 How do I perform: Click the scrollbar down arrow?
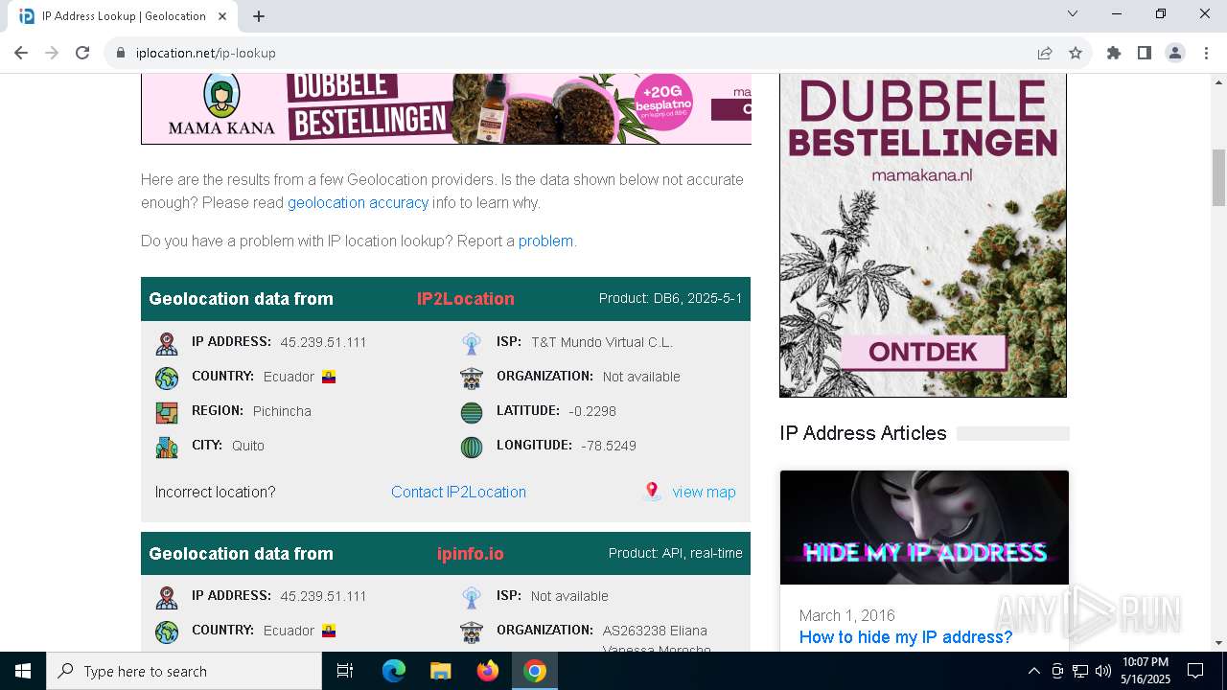1218,643
